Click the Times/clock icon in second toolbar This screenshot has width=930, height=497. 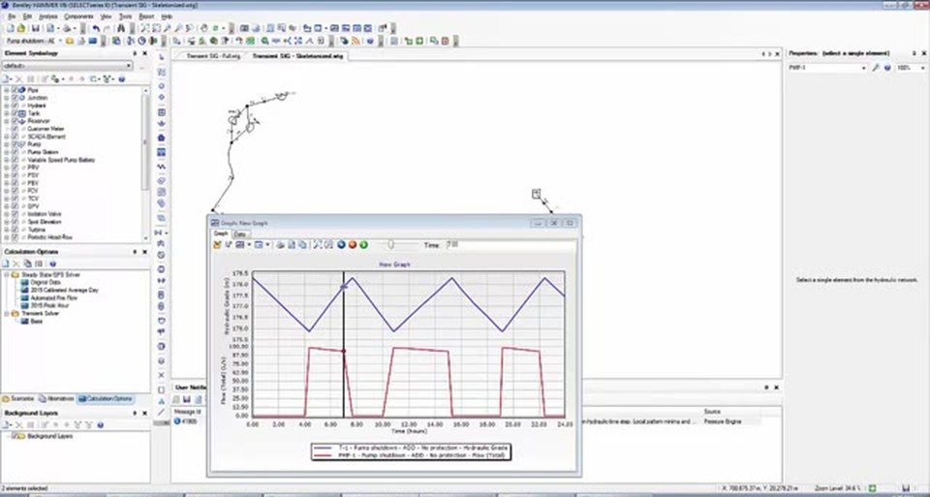pyautogui.click(x=141, y=41)
